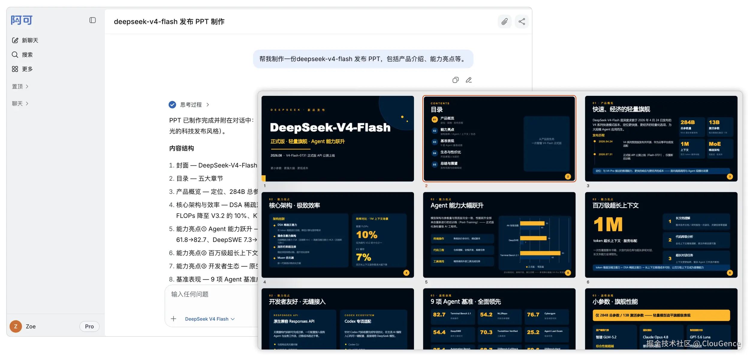The height and width of the screenshot is (357, 750).
Task: Click the share icon in header
Action: point(522,22)
